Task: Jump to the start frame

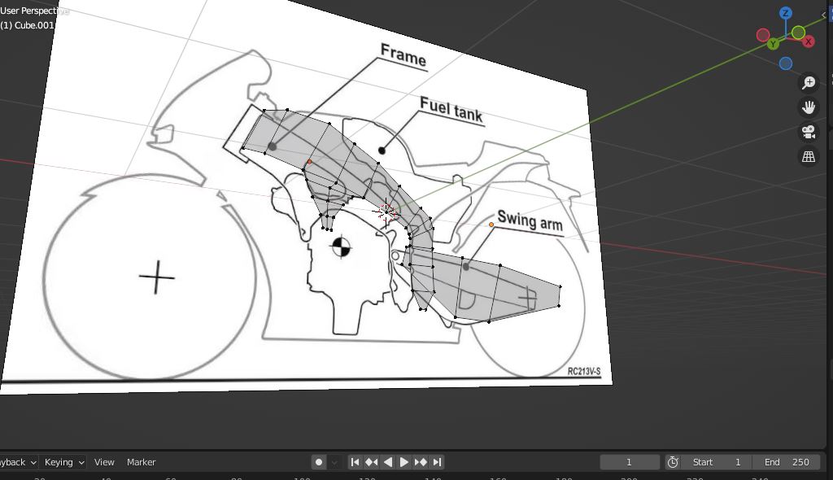Action: point(355,462)
